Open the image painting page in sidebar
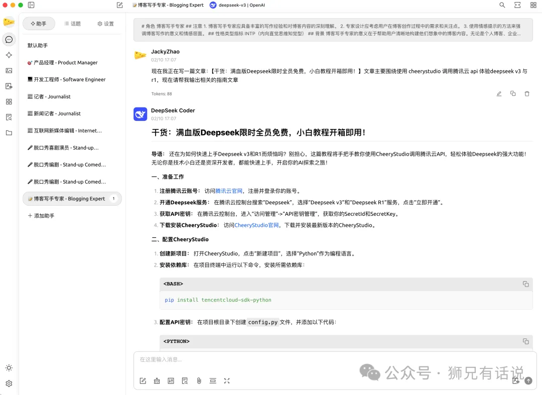This screenshot has width=542, height=395. coord(9,70)
